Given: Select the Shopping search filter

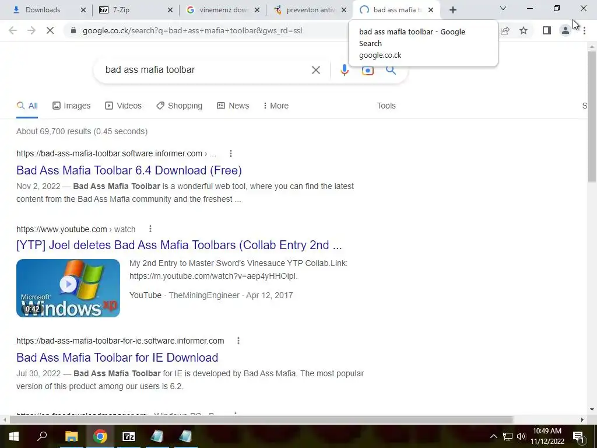Looking at the screenshot, I should [x=180, y=106].
